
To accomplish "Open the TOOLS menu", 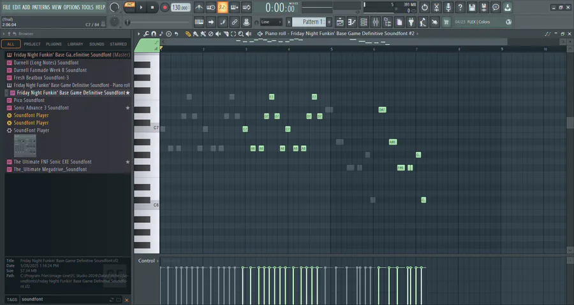I will coord(87,7).
